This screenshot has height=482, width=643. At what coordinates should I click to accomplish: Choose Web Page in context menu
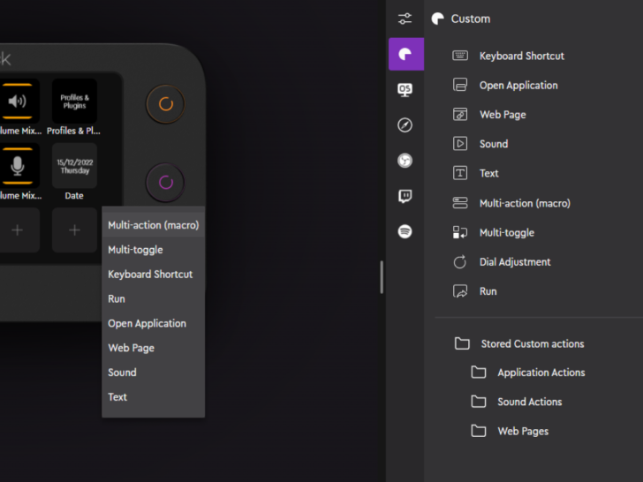(154, 348)
